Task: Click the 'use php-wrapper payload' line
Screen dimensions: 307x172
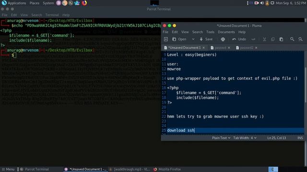Action: coord(232,78)
